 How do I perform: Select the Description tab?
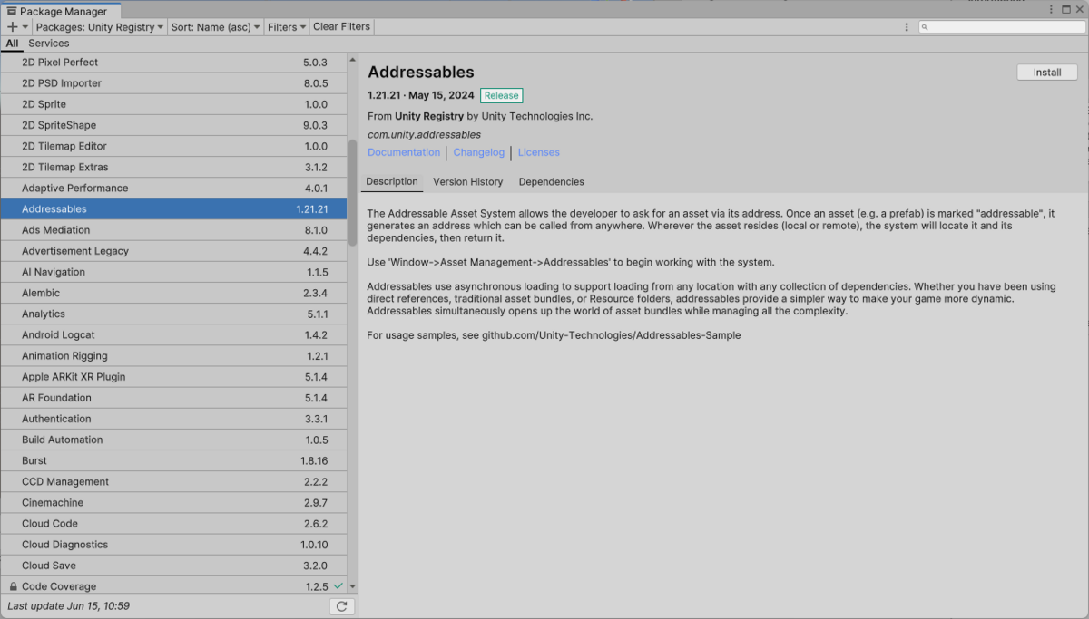392,181
